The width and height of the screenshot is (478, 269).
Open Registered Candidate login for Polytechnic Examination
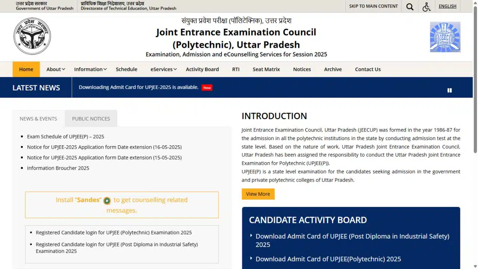[x=114, y=232]
